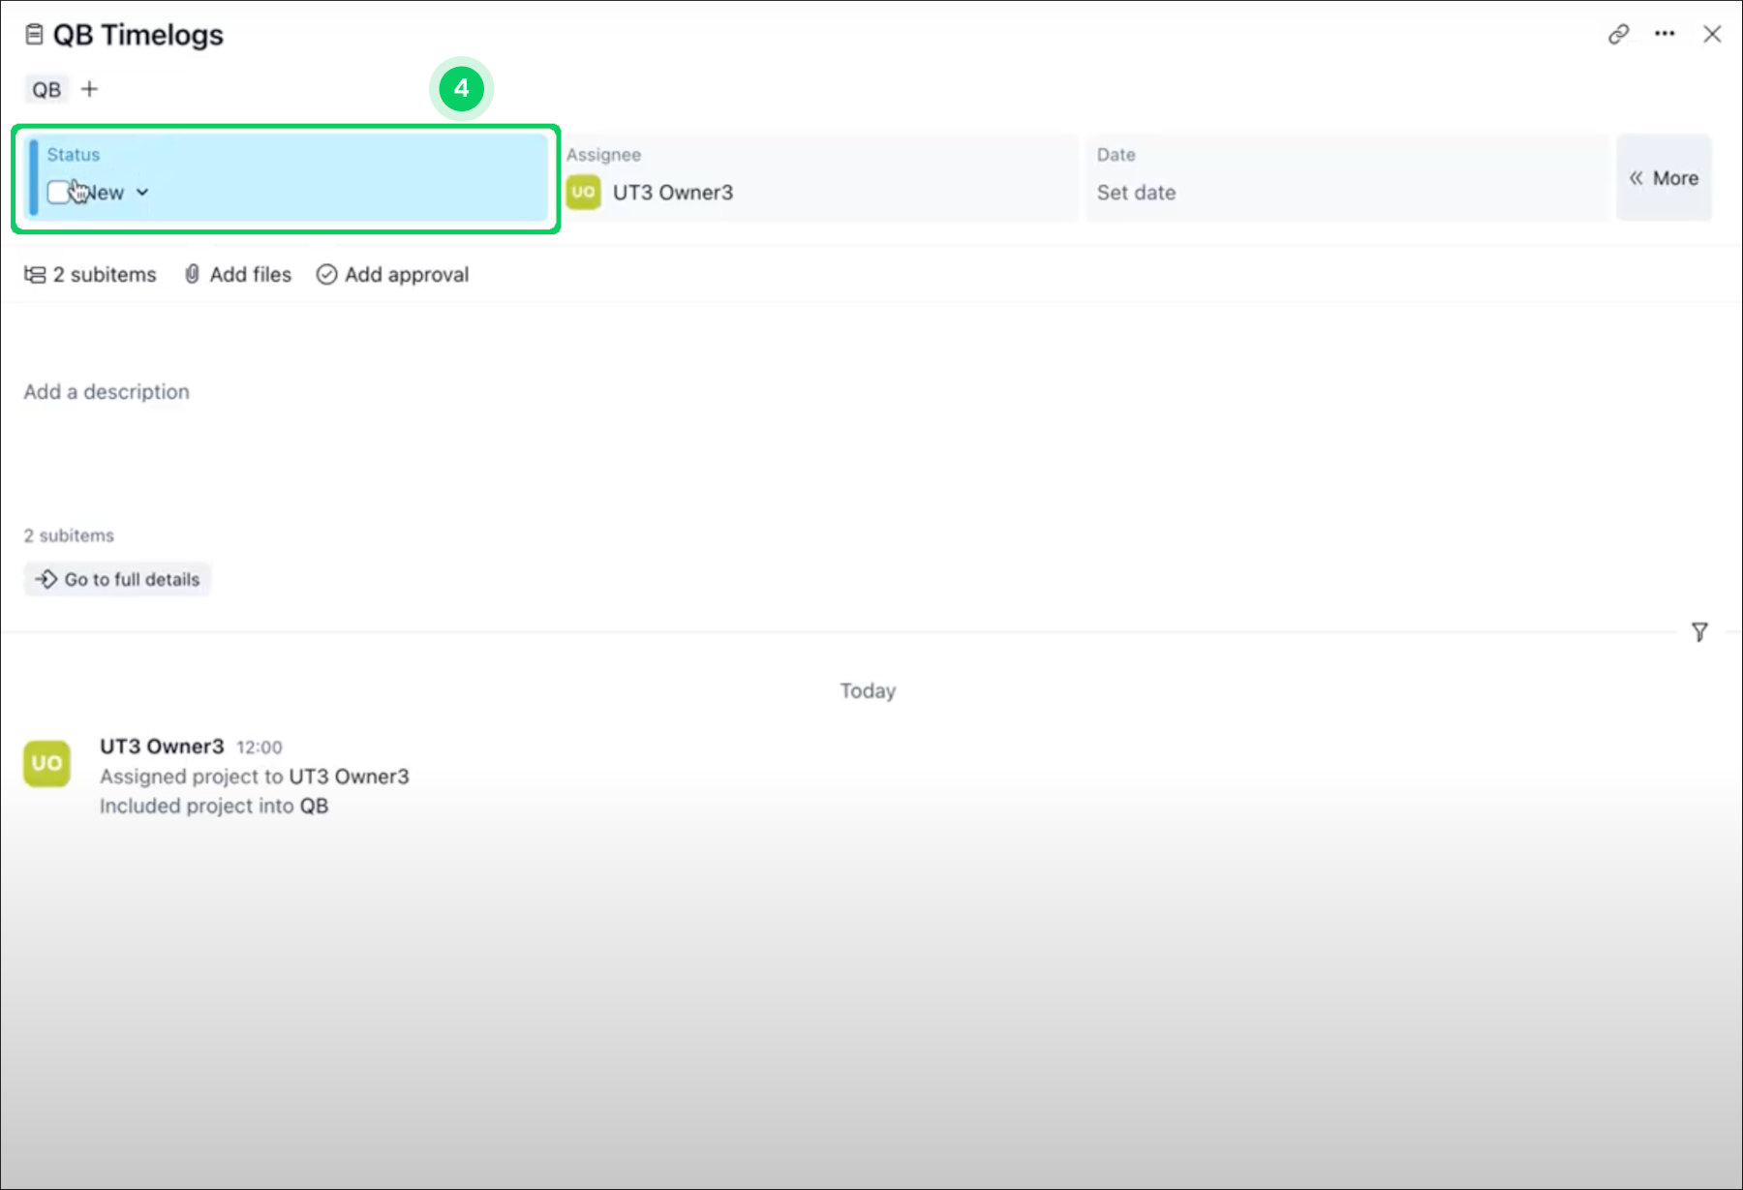
Task: Click the plus icon next to QB tag
Action: click(90, 89)
